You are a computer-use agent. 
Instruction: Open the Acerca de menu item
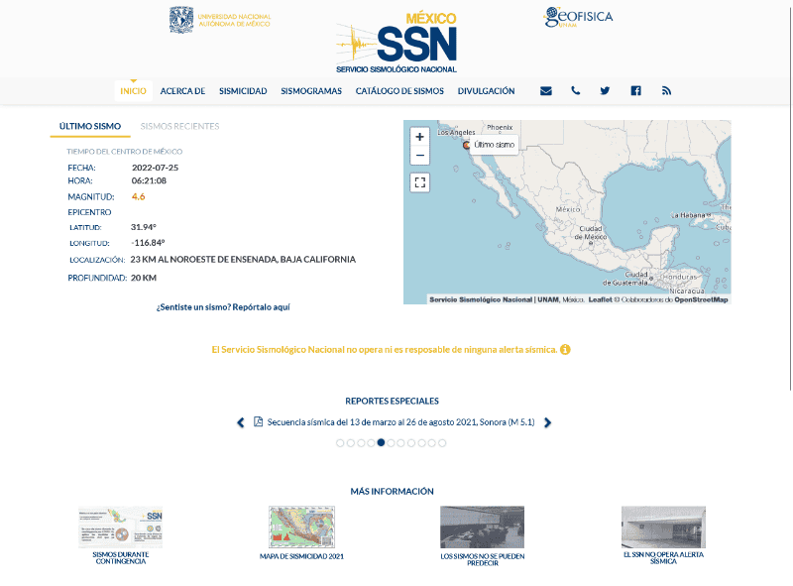[x=182, y=91]
